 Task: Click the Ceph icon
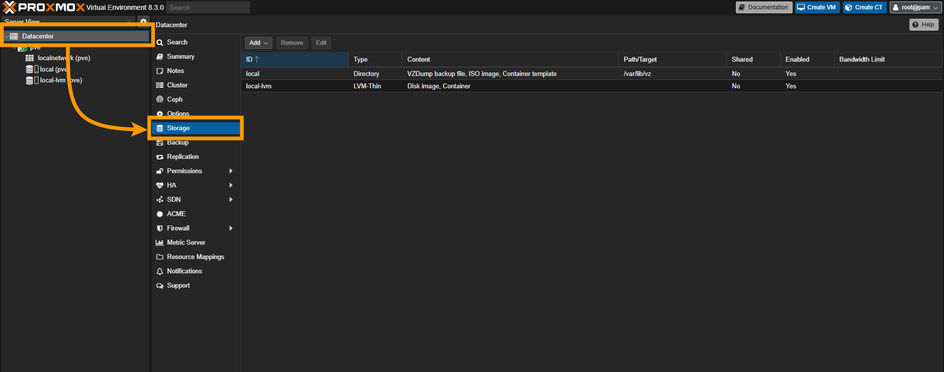coord(160,100)
